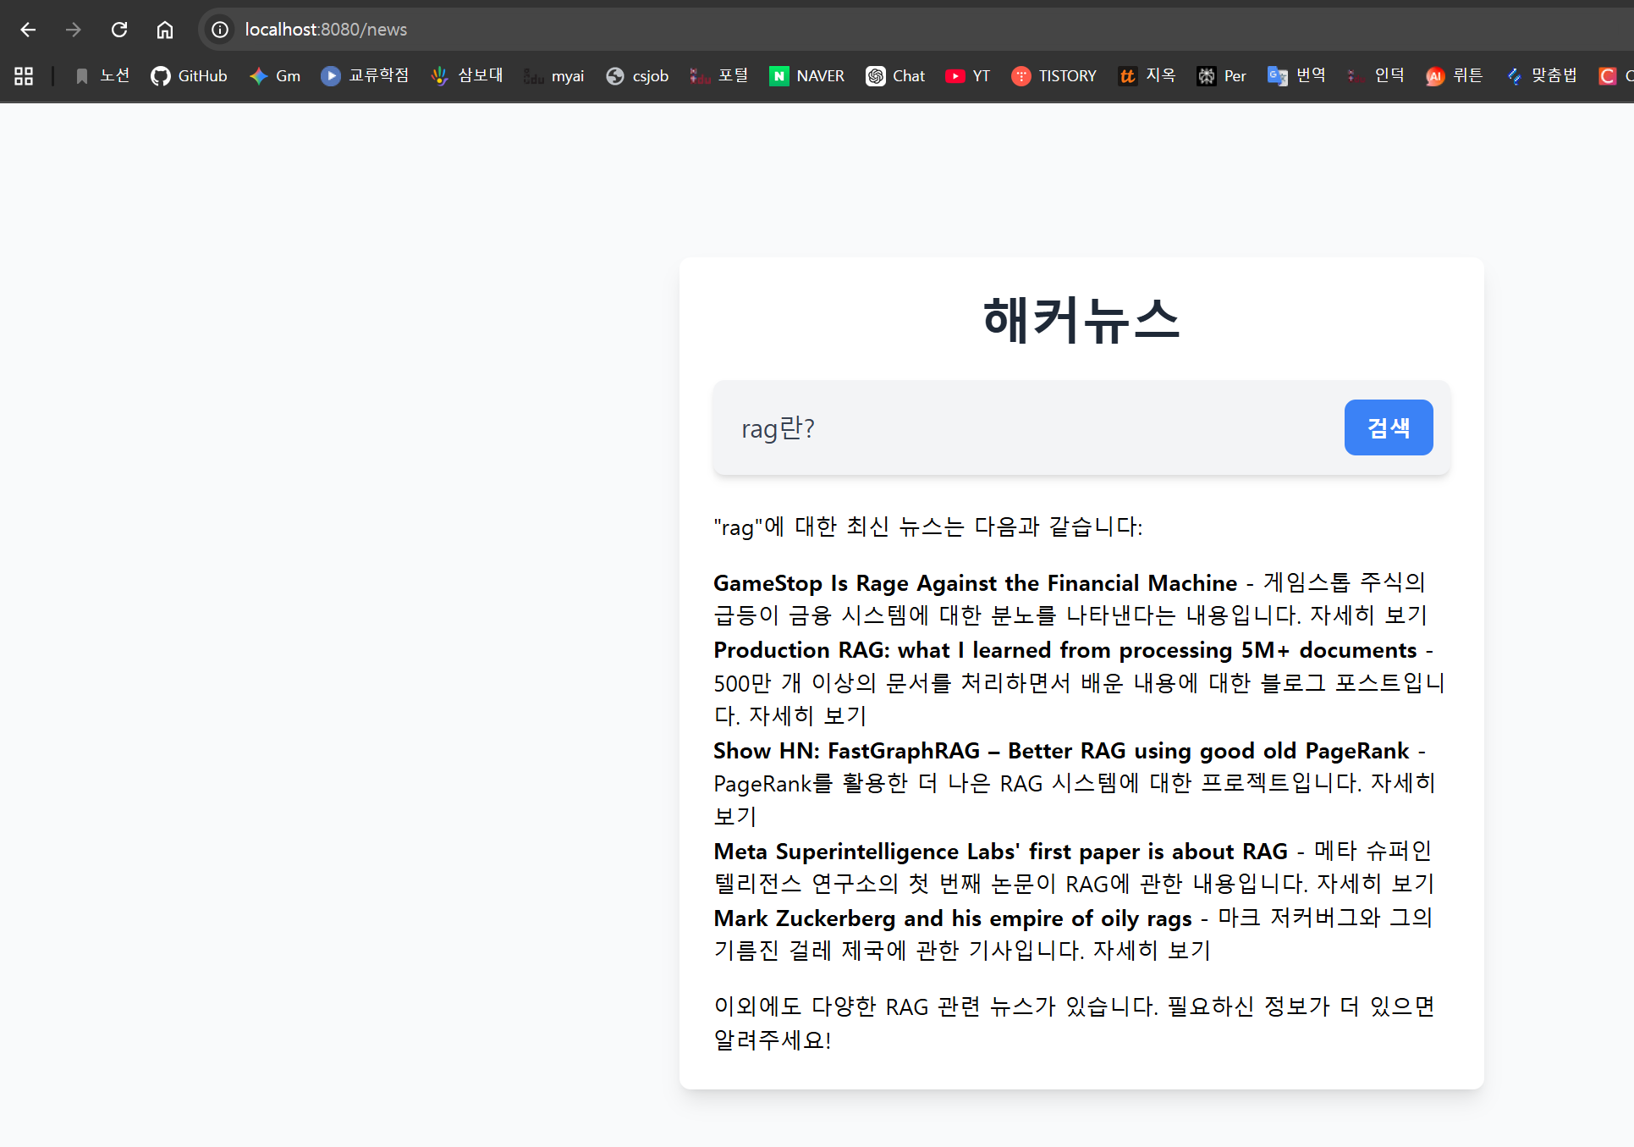Open the 노션 bookmark
Viewport: 1634px width, 1147px height.
[102, 76]
